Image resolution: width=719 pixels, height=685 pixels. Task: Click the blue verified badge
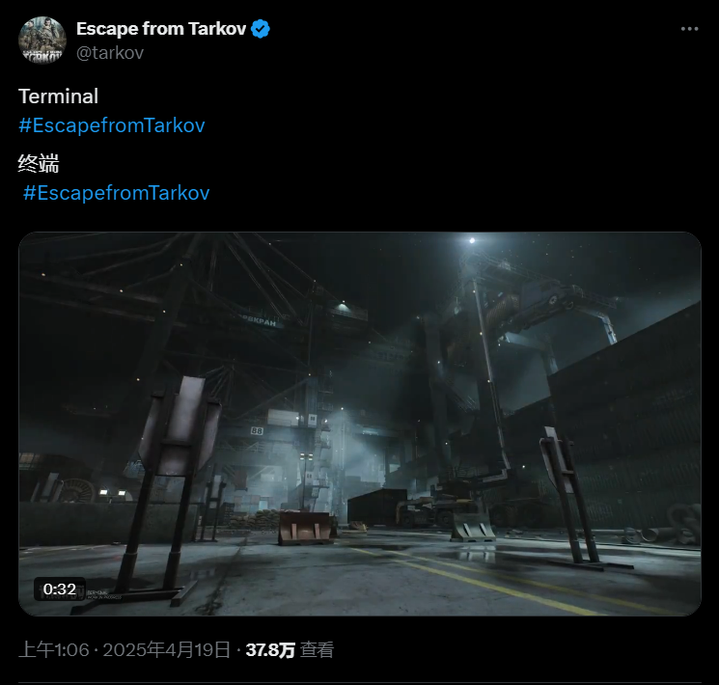pyautogui.click(x=261, y=29)
